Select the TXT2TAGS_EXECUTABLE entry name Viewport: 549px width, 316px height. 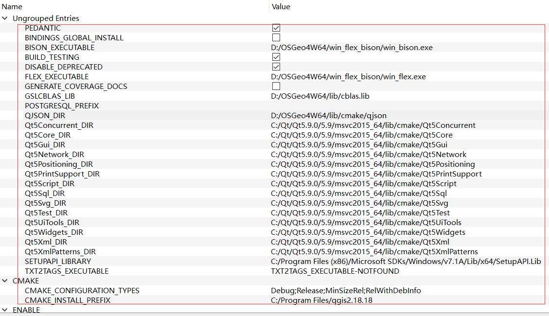(67, 271)
